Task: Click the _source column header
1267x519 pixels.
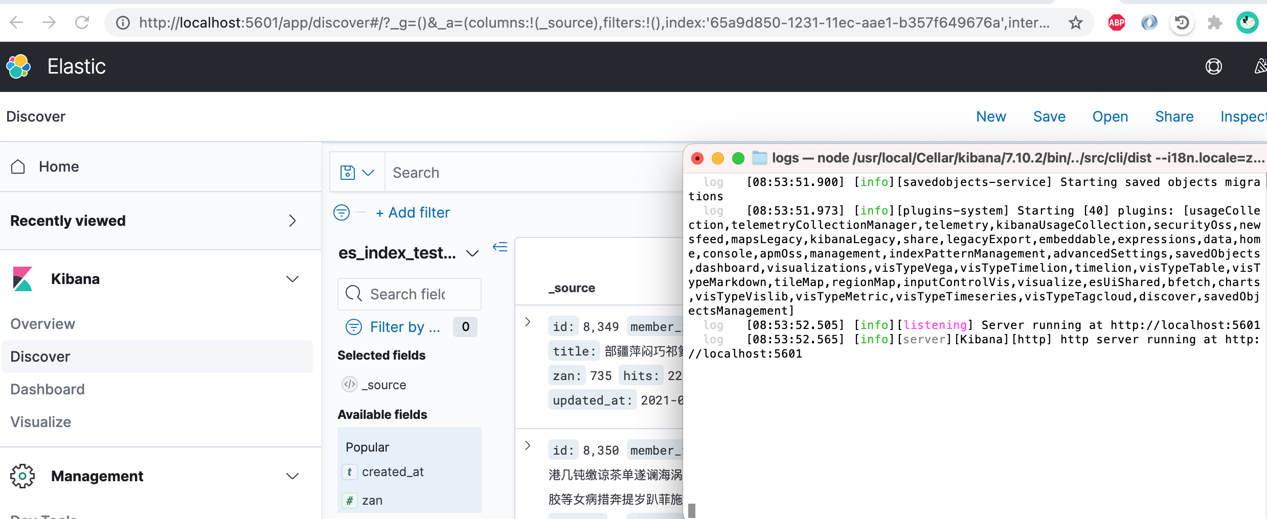Action: (x=572, y=288)
